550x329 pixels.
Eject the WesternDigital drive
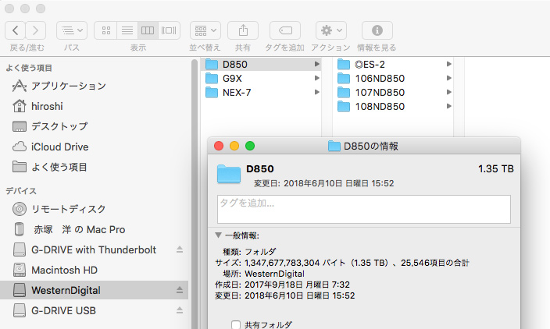pyautogui.click(x=180, y=290)
